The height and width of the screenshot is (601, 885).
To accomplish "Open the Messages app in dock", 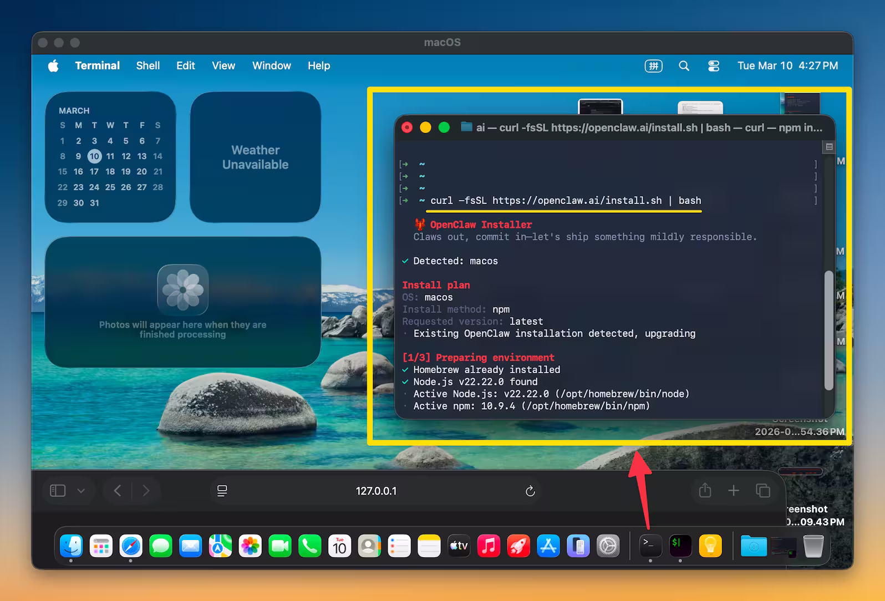I will click(x=161, y=546).
